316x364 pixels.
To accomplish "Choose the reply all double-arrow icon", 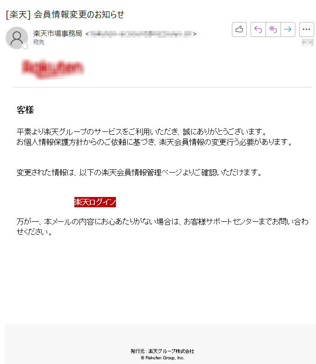I will (x=273, y=29).
